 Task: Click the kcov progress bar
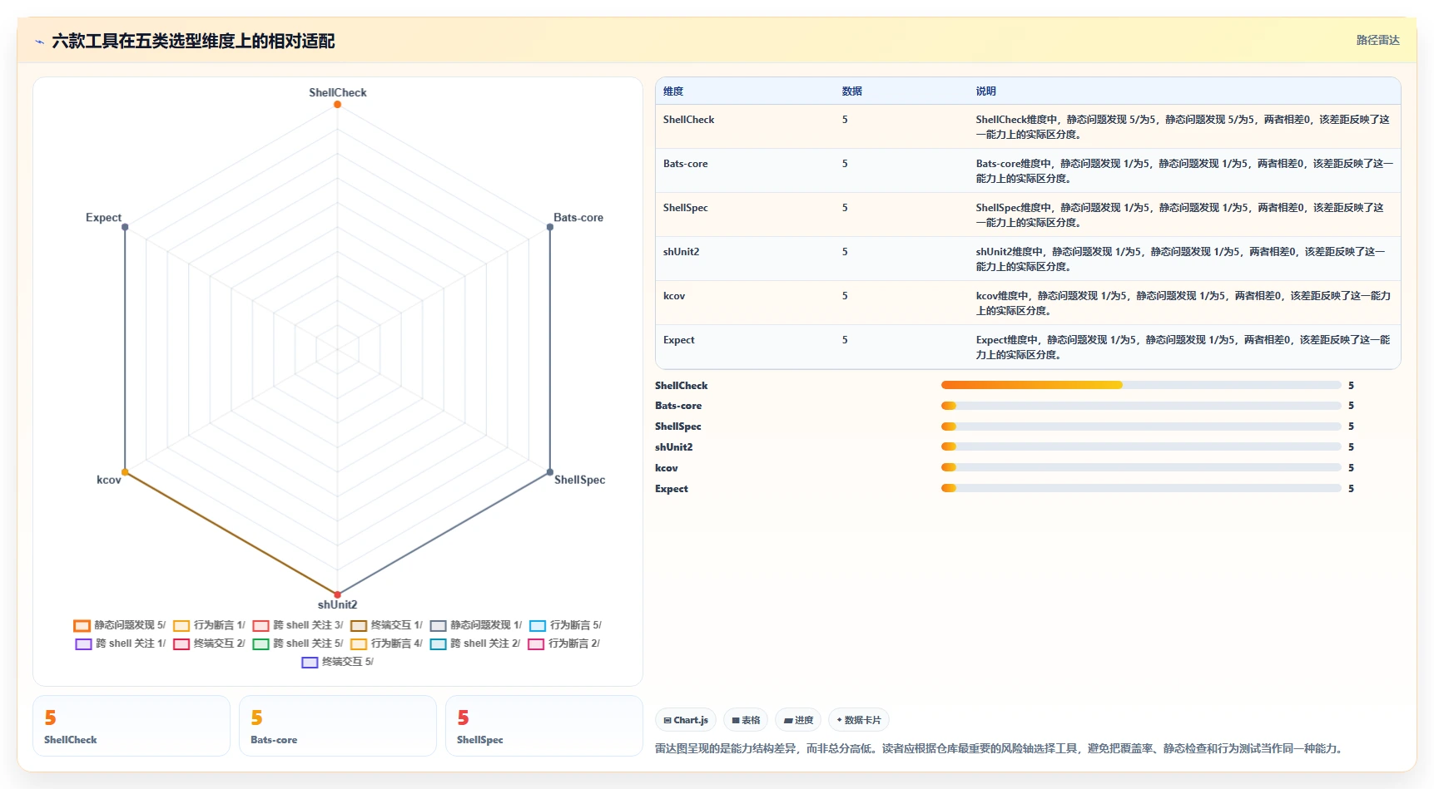[x=1141, y=468]
